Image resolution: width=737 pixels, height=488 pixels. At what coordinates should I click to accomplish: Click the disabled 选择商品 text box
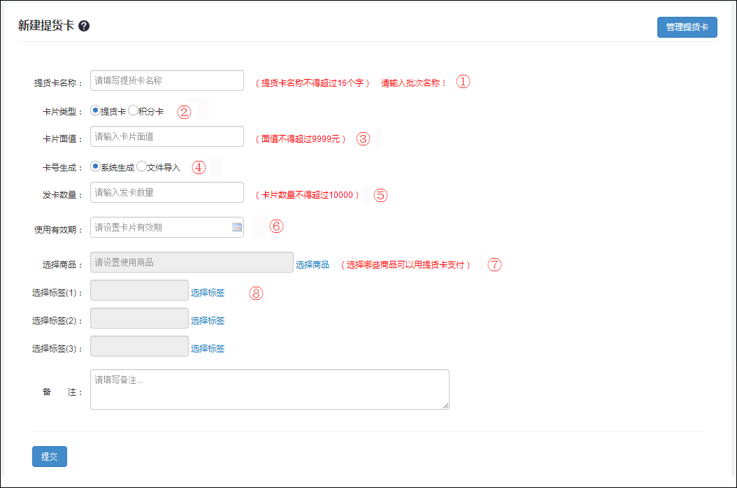192,262
